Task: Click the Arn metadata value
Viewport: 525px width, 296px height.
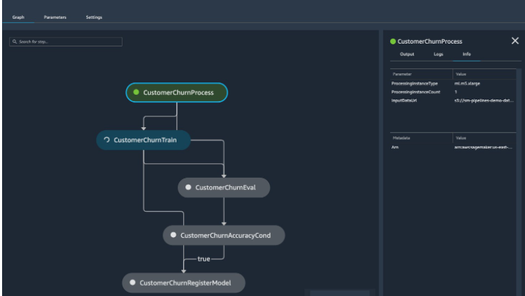Action: (483, 147)
